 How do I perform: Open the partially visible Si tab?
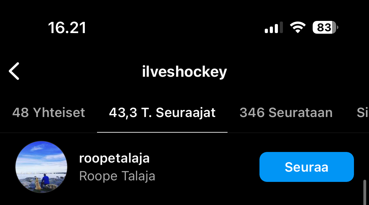(x=363, y=113)
